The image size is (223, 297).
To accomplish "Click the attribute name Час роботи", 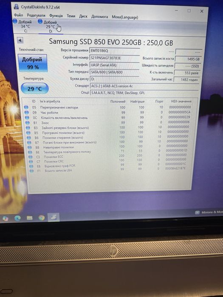I will click(x=49, y=112).
